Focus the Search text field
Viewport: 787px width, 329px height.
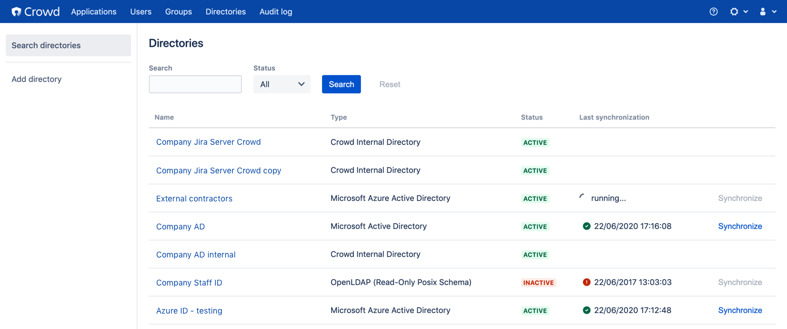pos(195,84)
